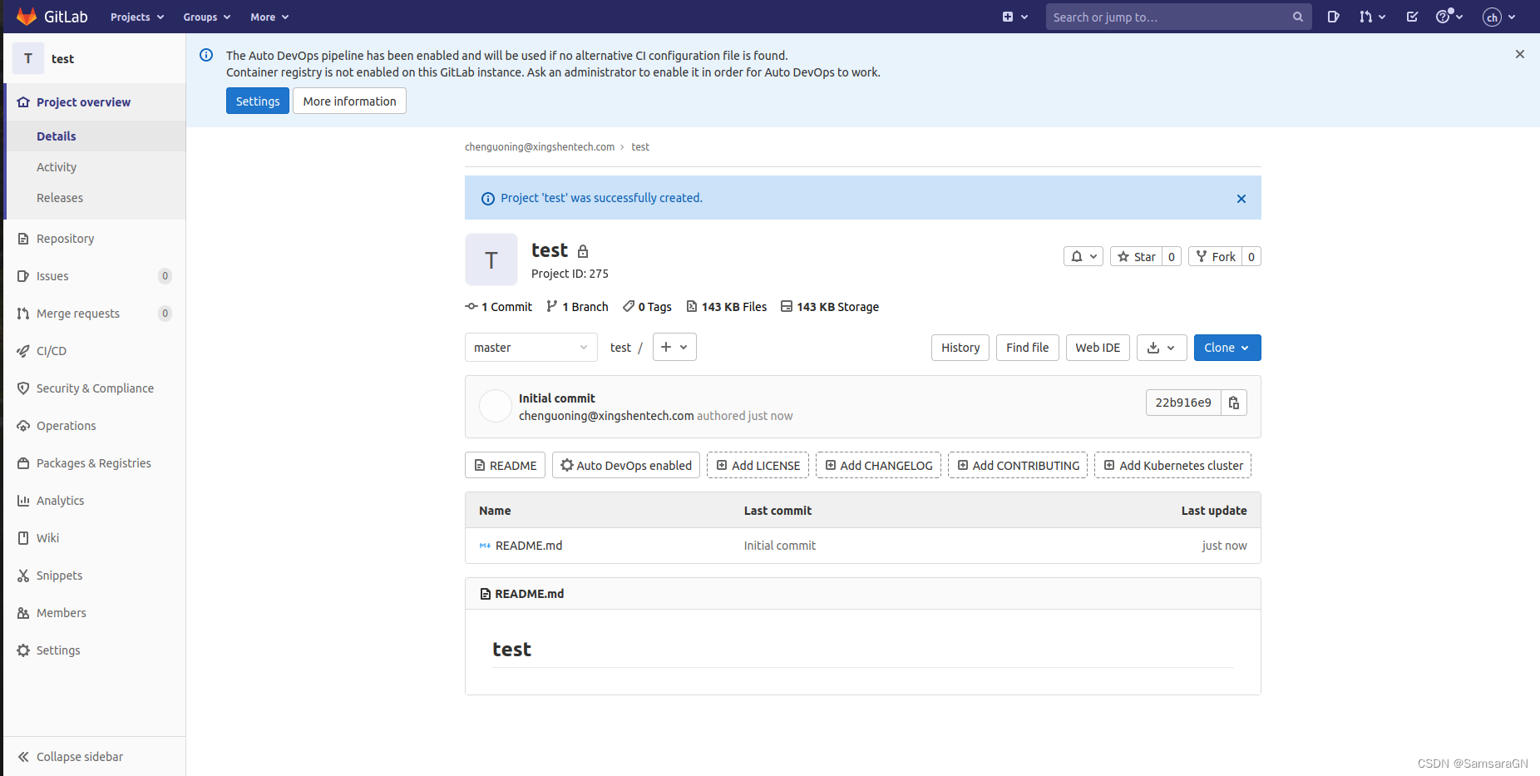The image size is (1540, 776).
Task: Open Packages & Registries in sidebar
Action: [x=95, y=463]
